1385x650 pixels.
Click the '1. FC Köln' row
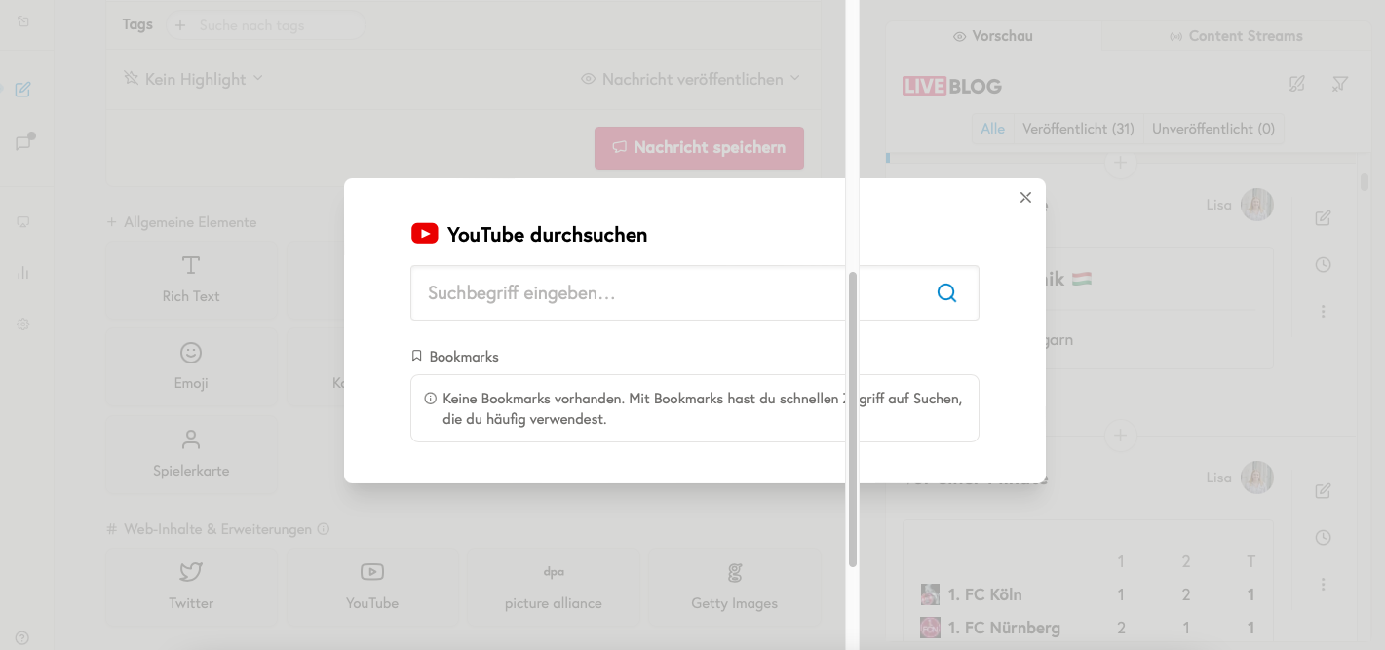[x=1089, y=594]
